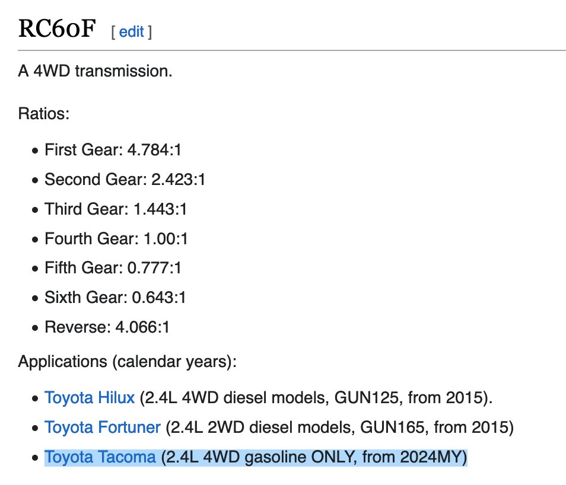
Task: Follow the highlighted Toyota Tacoma link
Action: (x=100, y=457)
